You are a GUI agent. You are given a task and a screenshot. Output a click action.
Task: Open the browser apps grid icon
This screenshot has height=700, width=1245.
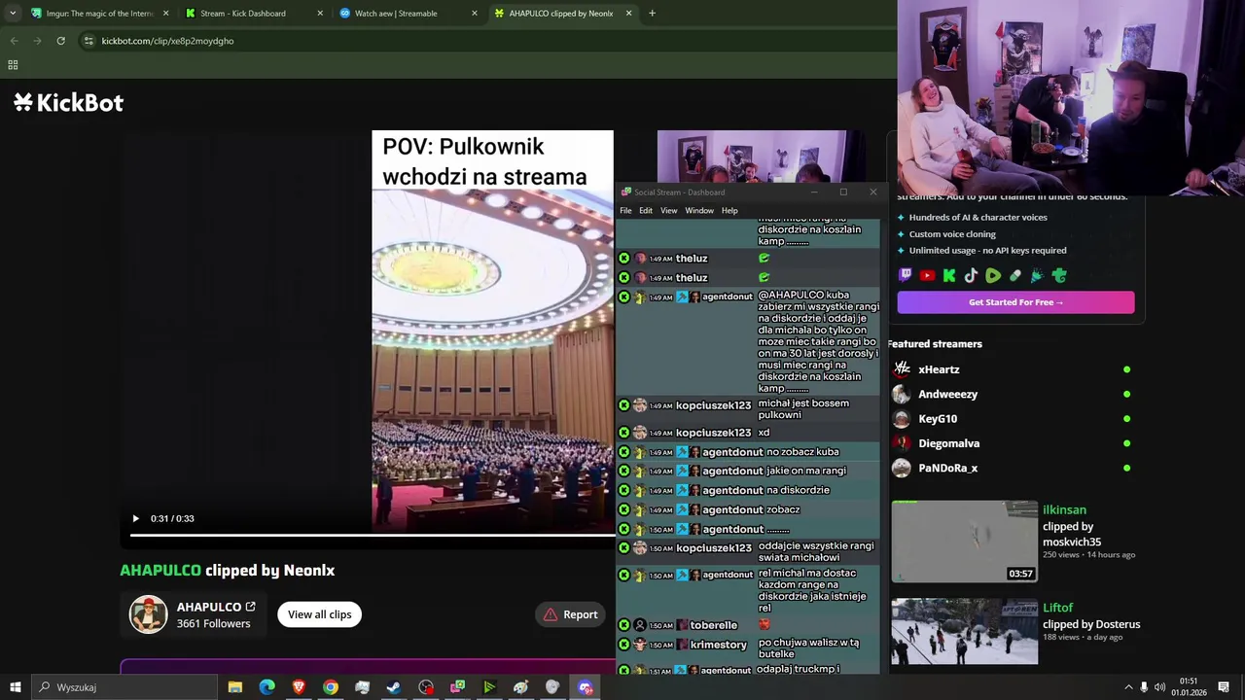[x=13, y=65]
